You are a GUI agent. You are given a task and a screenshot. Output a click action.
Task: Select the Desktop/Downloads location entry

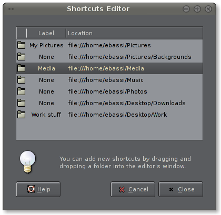coord(127,103)
